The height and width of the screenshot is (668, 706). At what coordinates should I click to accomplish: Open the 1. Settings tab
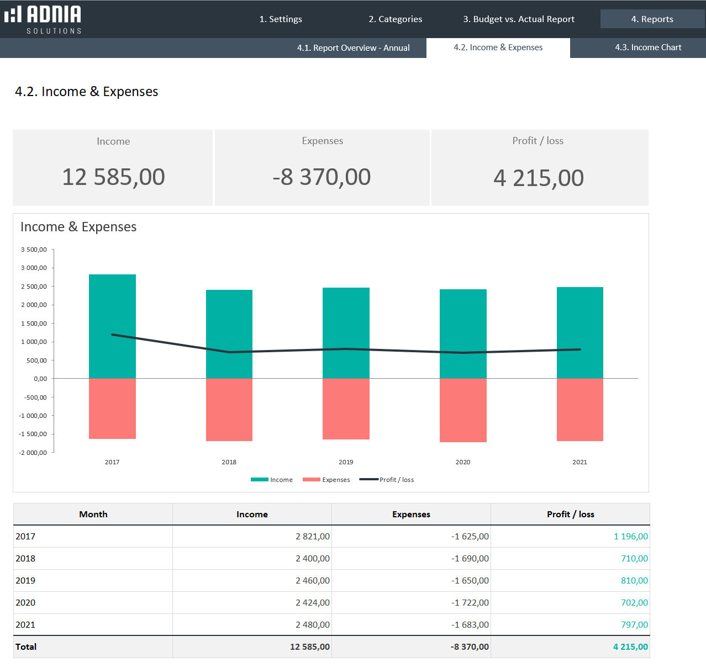coord(281,19)
